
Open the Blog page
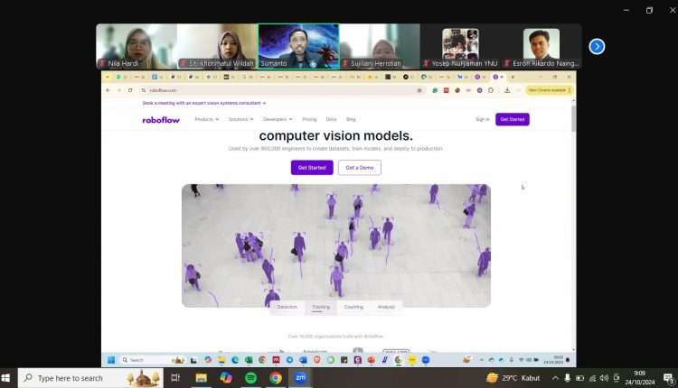pos(351,119)
